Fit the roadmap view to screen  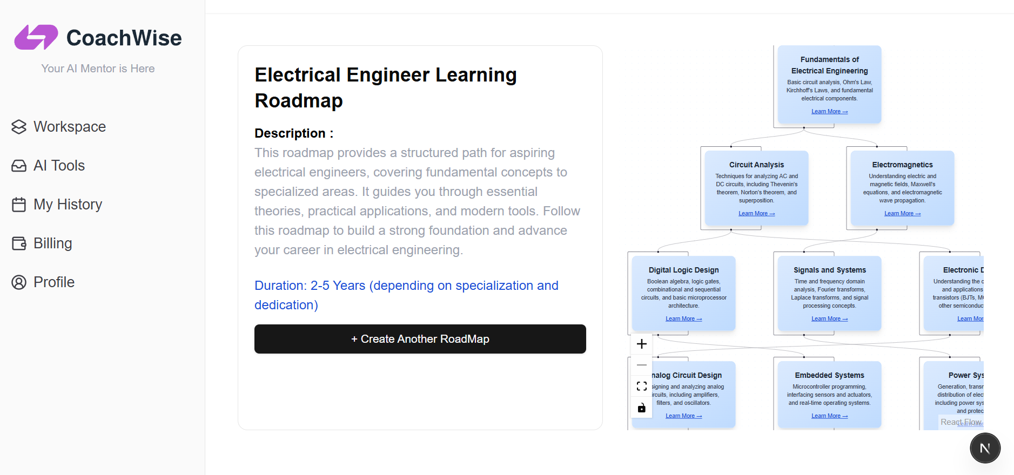tap(642, 386)
